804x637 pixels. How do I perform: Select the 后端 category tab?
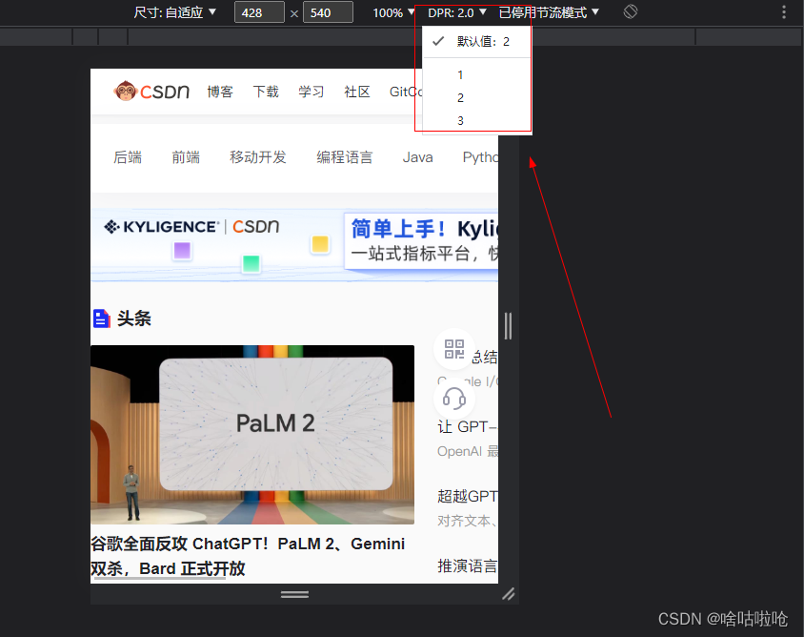pyautogui.click(x=128, y=157)
